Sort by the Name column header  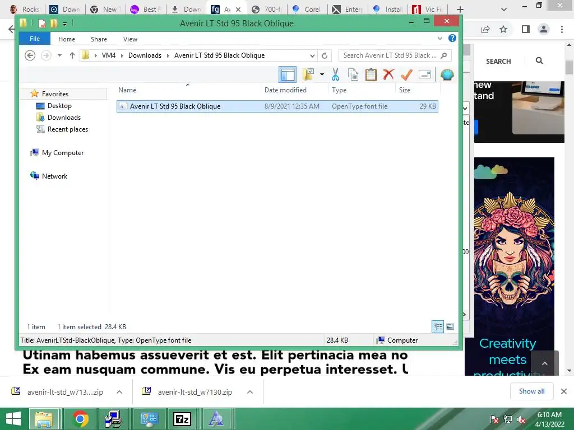point(127,90)
